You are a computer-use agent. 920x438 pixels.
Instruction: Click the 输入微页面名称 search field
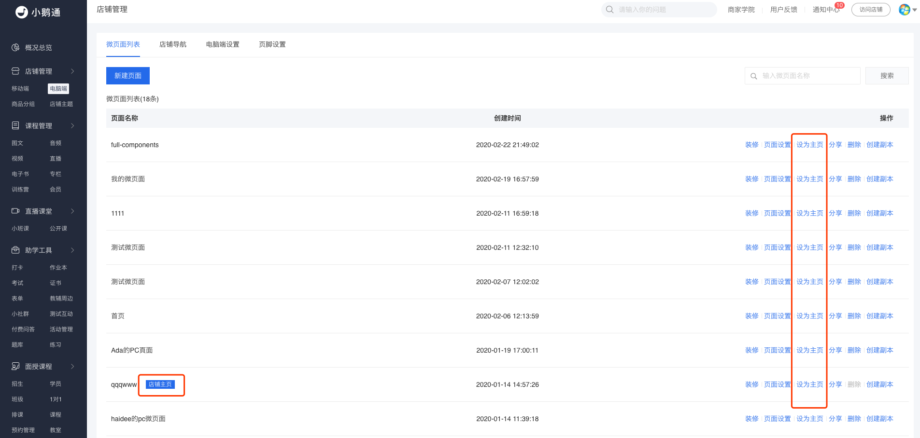803,76
